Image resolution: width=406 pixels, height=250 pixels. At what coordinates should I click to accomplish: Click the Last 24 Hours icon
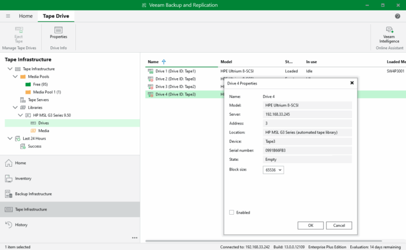[x=17, y=139]
